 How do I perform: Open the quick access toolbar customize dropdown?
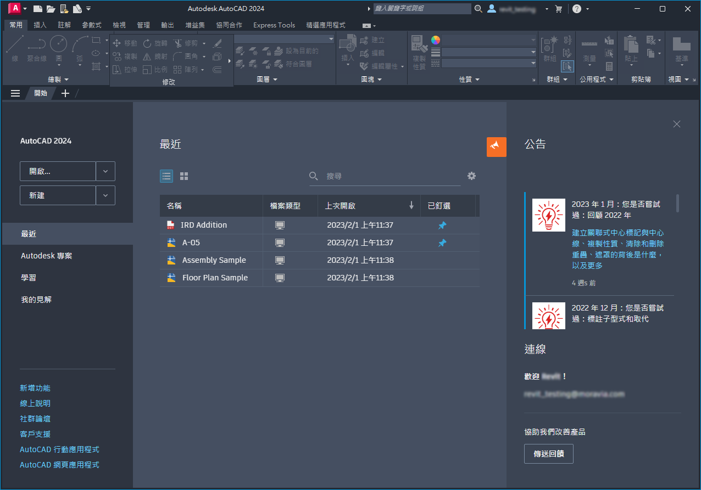point(88,9)
